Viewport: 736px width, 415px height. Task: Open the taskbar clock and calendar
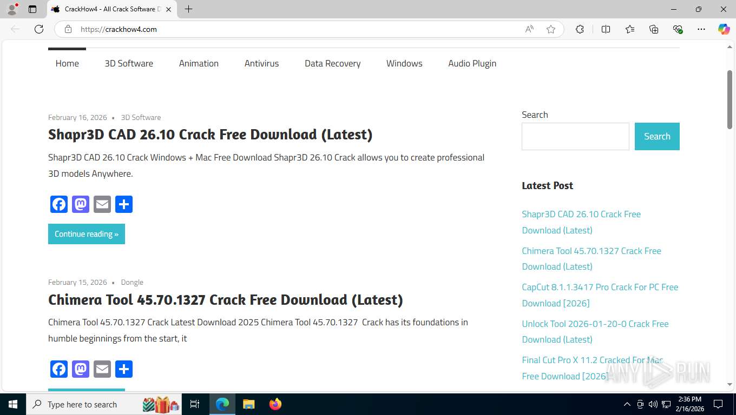(689, 404)
